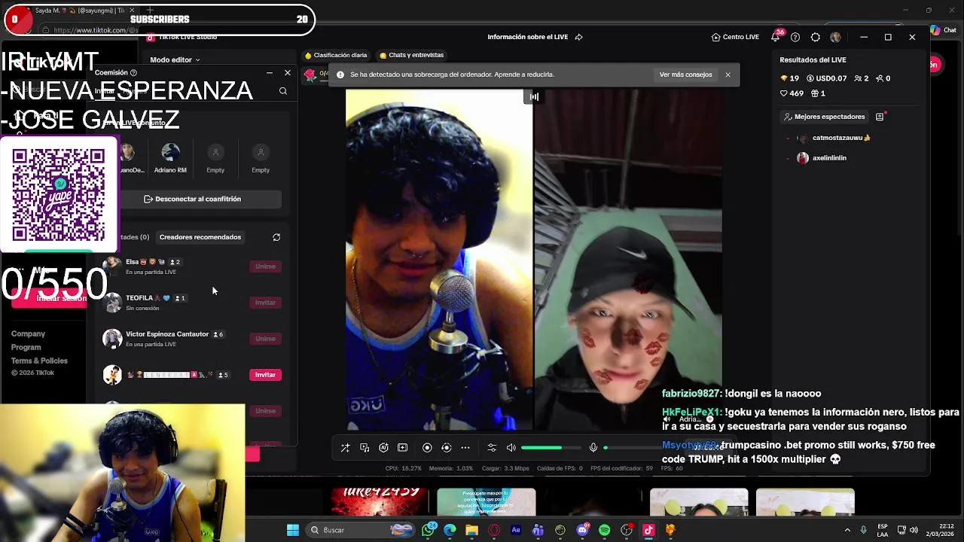Open Victor Espinoza Cantautor profile row
The image size is (964, 542).
192,339
